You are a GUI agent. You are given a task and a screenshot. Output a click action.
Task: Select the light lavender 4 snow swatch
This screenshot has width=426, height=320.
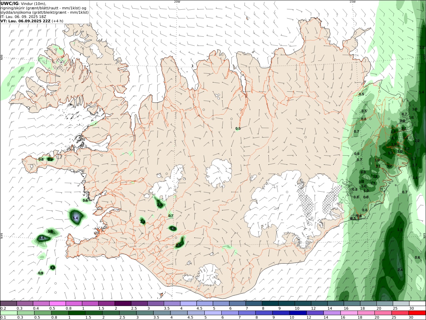(188, 304)
